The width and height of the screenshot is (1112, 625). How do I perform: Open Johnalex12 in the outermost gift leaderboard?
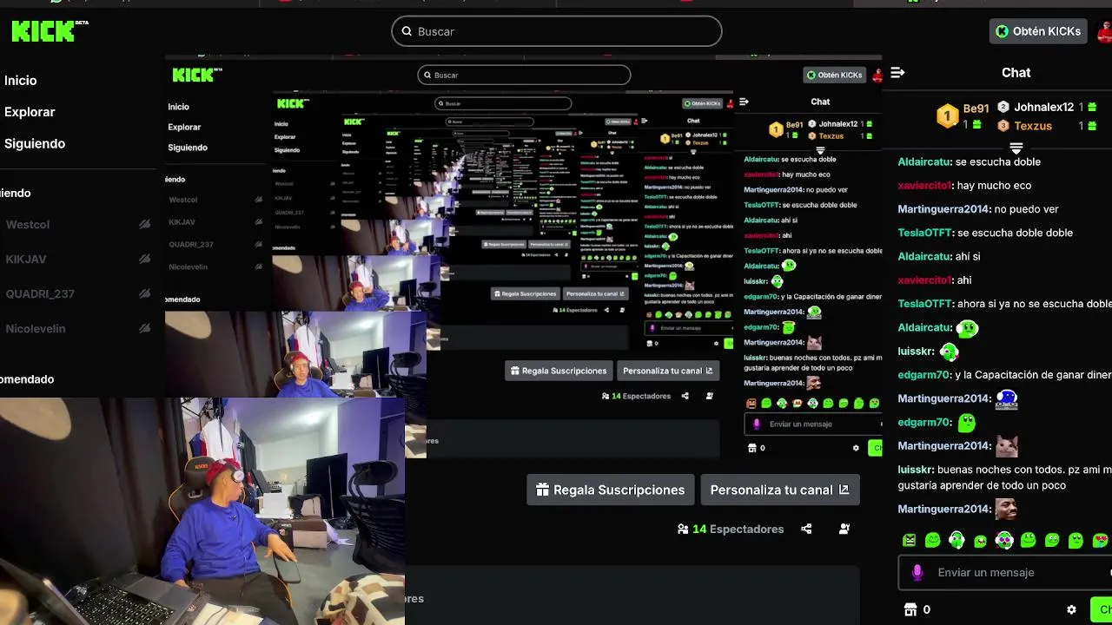[1043, 107]
